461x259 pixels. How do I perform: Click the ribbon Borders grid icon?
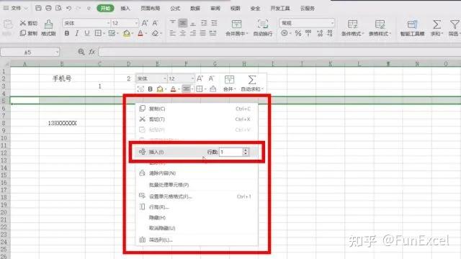point(98,33)
